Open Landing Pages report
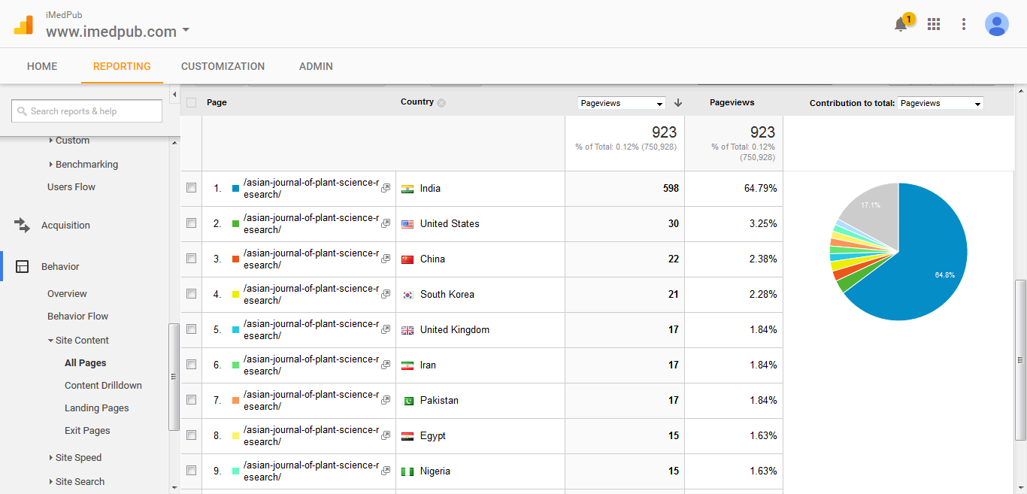 point(97,408)
